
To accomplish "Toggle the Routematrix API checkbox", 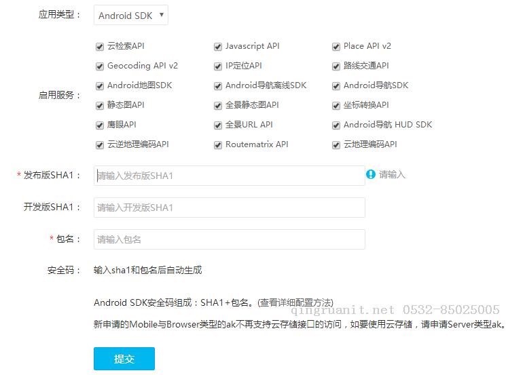I will pyautogui.click(x=218, y=145).
